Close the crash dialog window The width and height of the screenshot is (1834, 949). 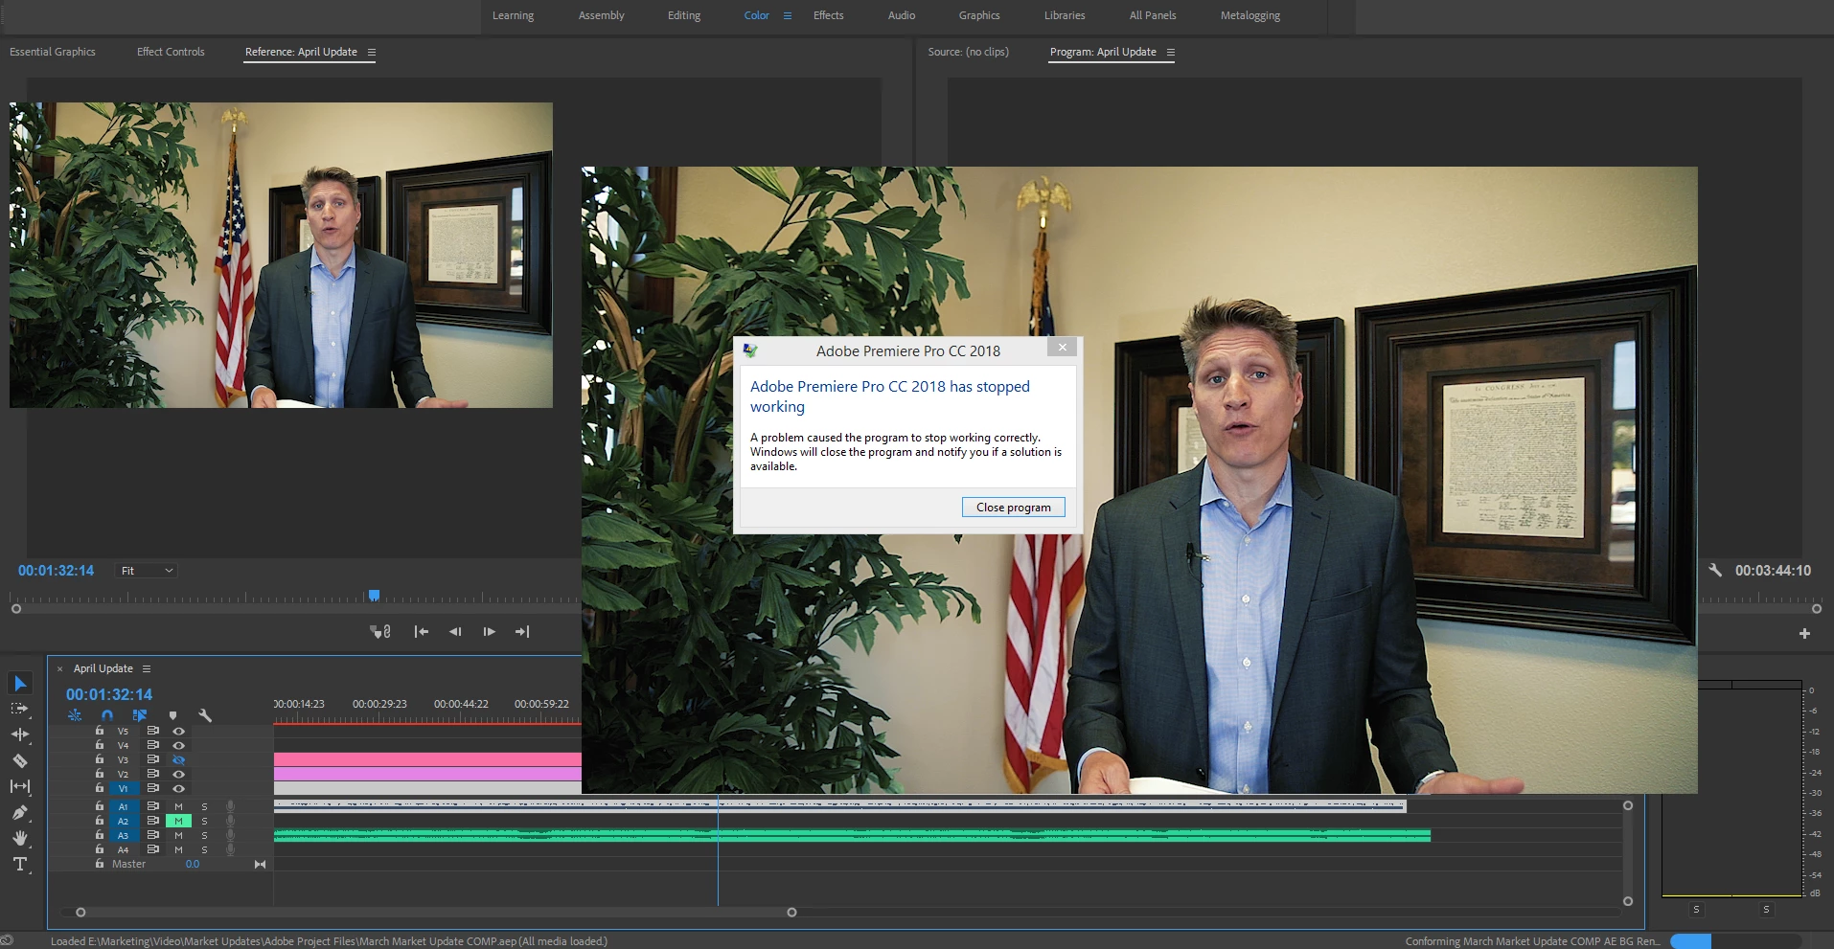pyautogui.click(x=1062, y=348)
